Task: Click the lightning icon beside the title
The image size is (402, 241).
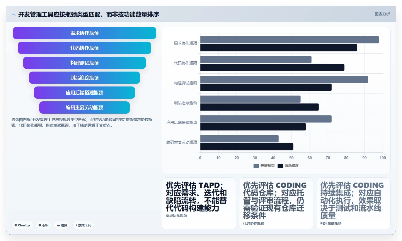Action: tap(14, 15)
